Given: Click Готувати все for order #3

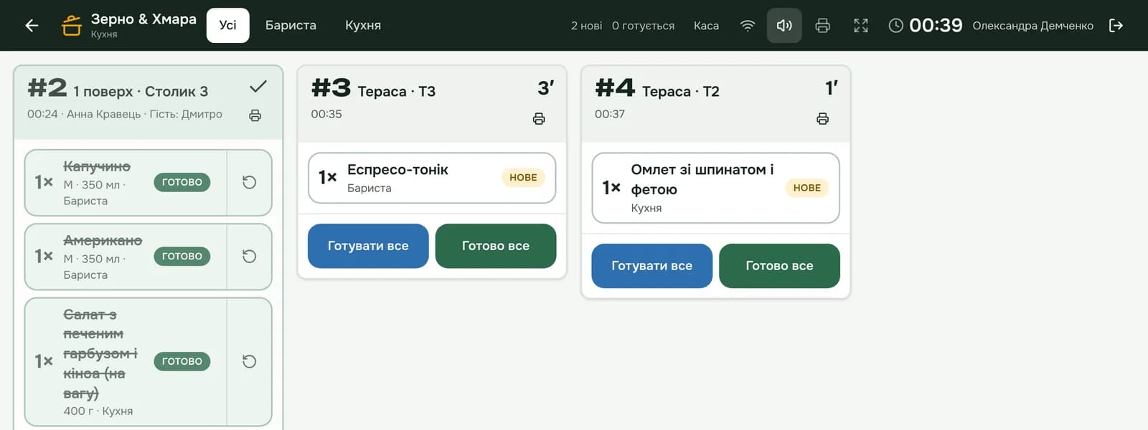Looking at the screenshot, I should pos(368,246).
